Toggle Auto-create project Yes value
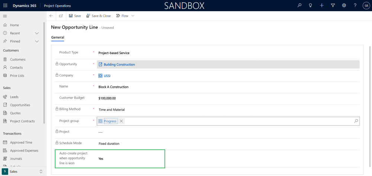The image size is (372, 176). [x=101, y=159]
